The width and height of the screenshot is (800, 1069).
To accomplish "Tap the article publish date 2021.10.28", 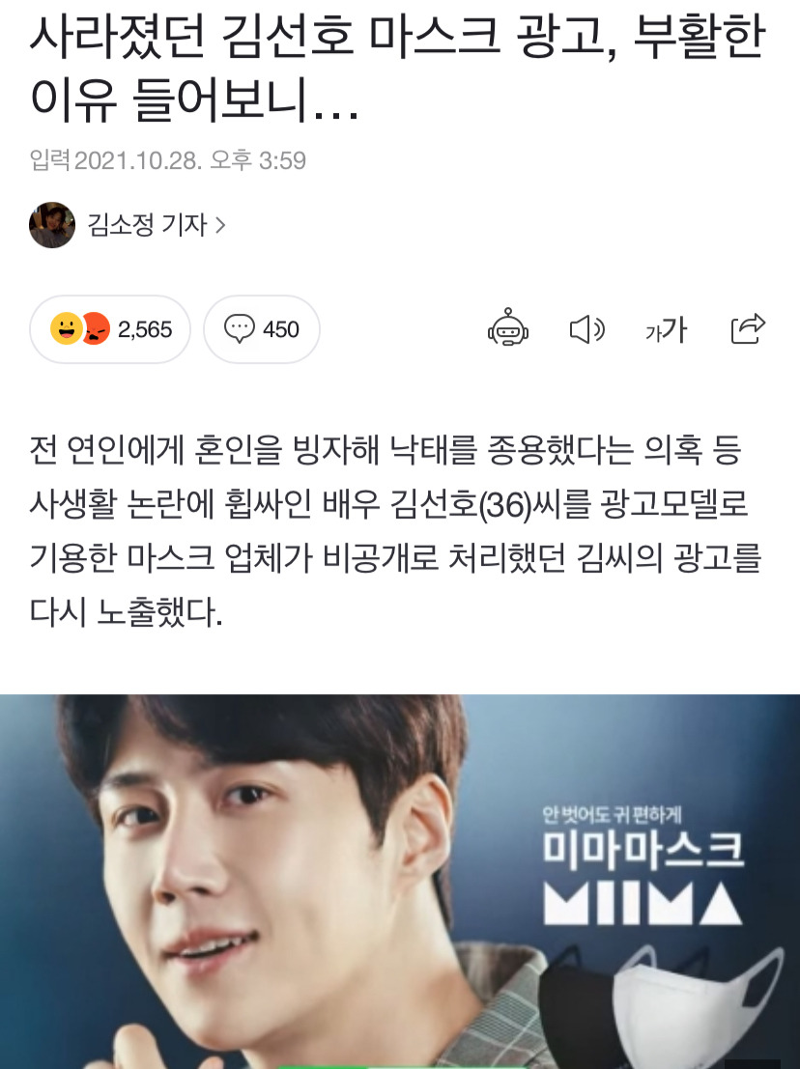I will pos(138,161).
